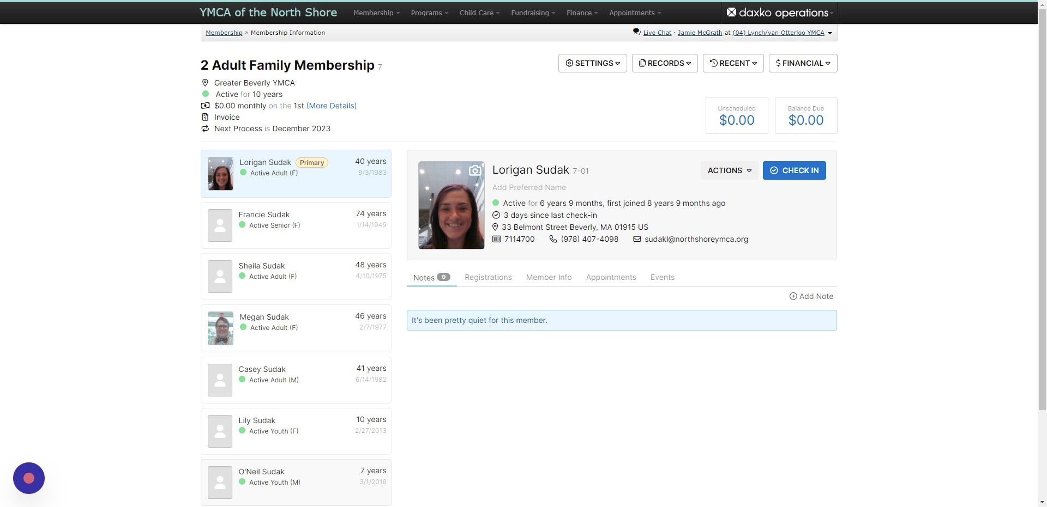Viewport: 1047px width, 507px height.
Task: Open the Child Care menu
Action: 479,13
